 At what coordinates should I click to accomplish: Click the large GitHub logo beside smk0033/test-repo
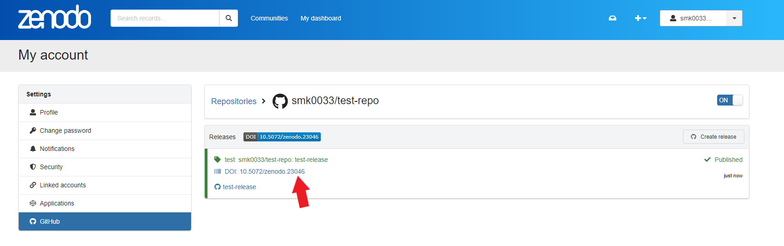(x=280, y=101)
